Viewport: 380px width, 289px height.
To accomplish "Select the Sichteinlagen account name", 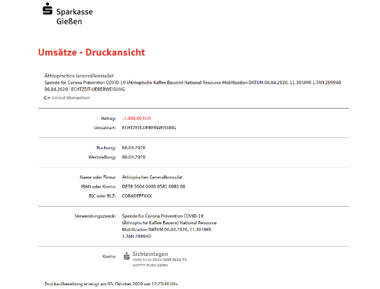I will (x=151, y=254).
